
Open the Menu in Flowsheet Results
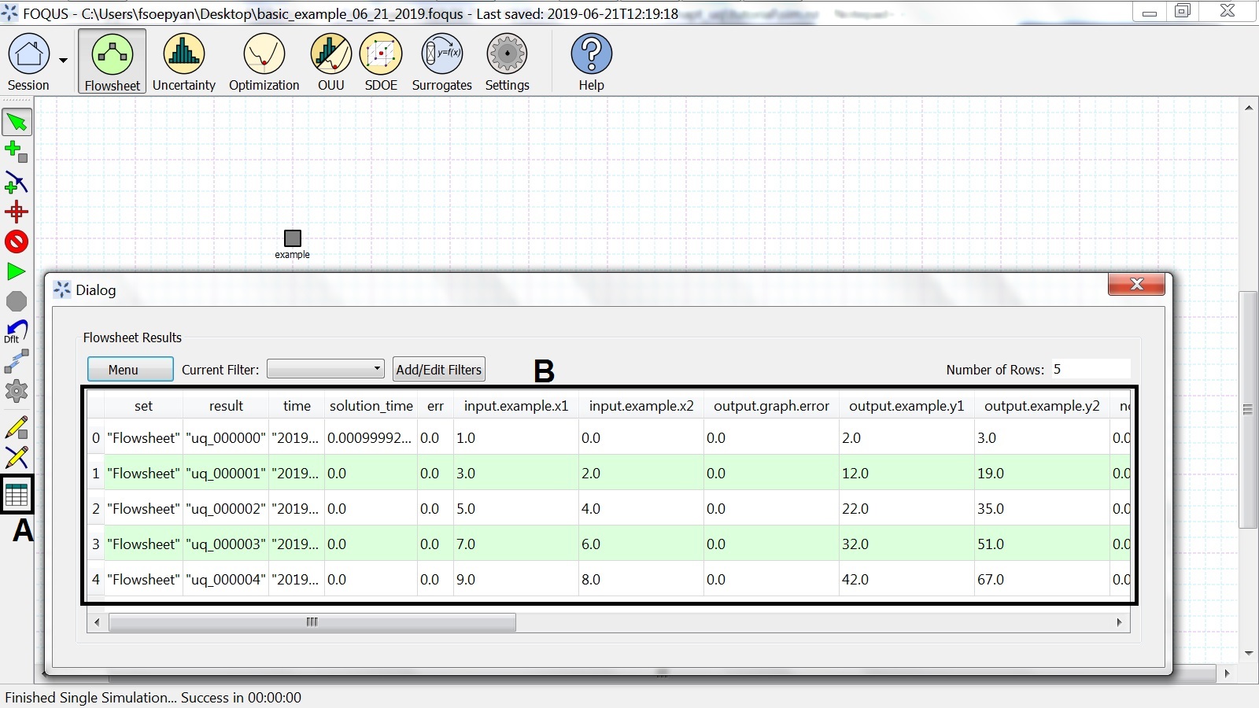[x=130, y=369]
